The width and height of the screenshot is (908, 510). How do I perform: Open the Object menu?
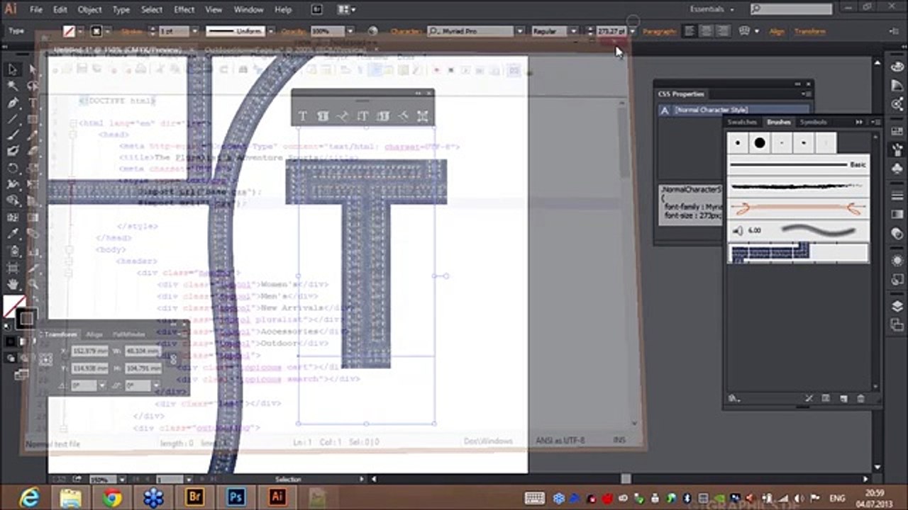pyautogui.click(x=89, y=10)
